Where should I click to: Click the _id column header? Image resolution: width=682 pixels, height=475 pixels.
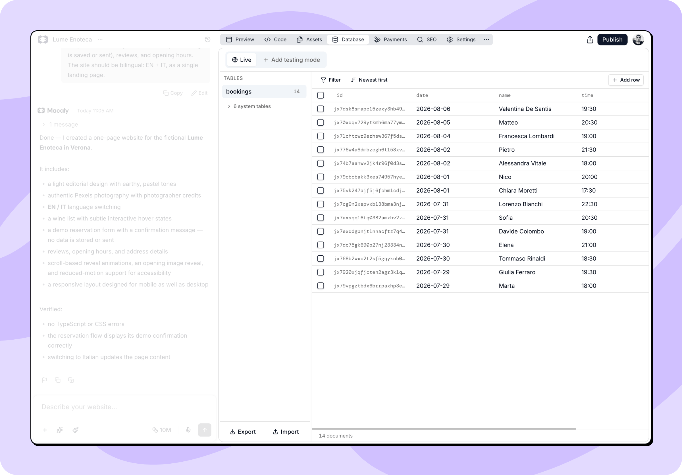[338, 95]
